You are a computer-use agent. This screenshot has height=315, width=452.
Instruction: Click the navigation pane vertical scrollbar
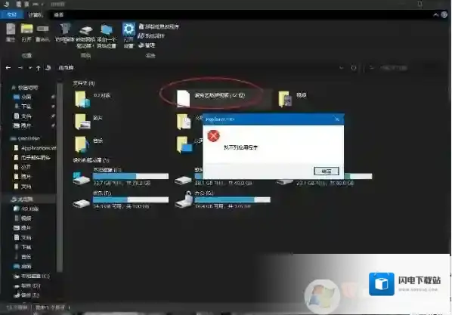tap(60, 178)
